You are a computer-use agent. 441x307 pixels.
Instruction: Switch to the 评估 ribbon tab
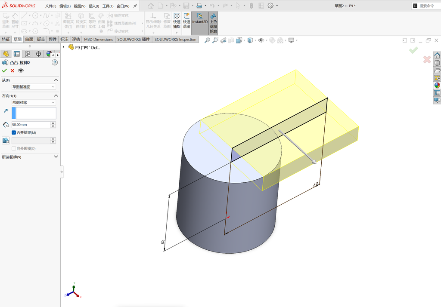[76, 39]
